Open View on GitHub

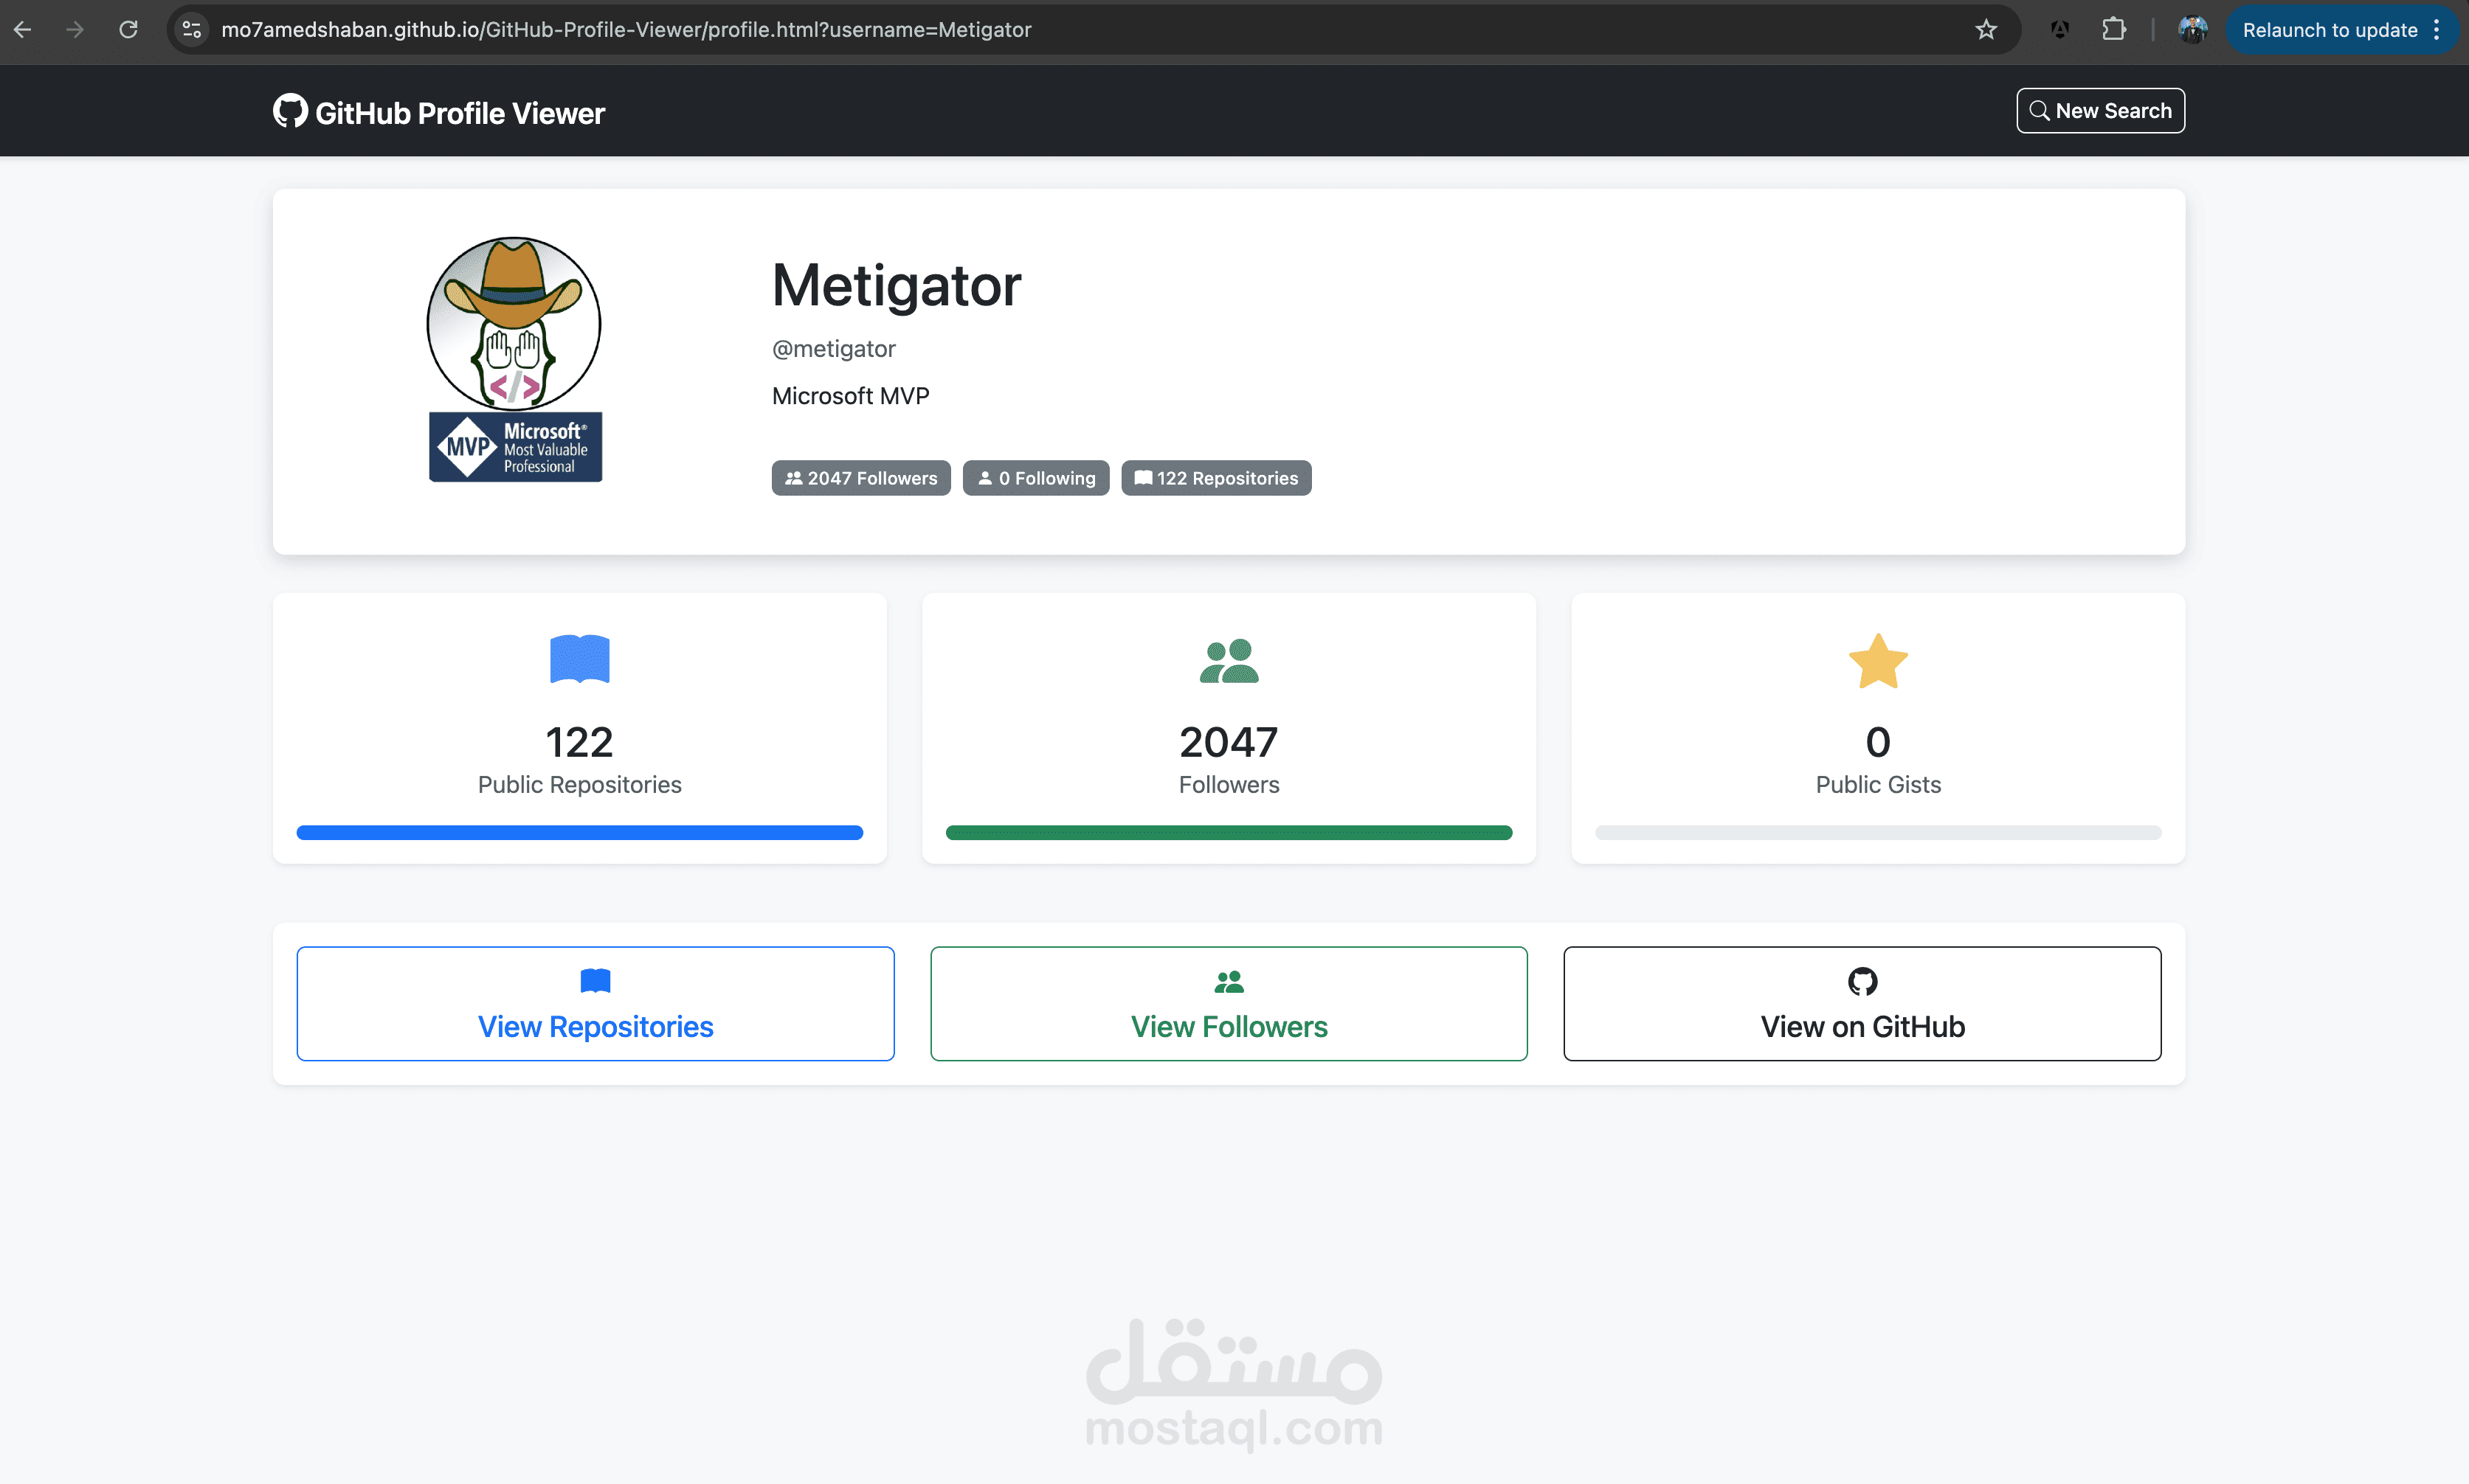(1862, 1004)
